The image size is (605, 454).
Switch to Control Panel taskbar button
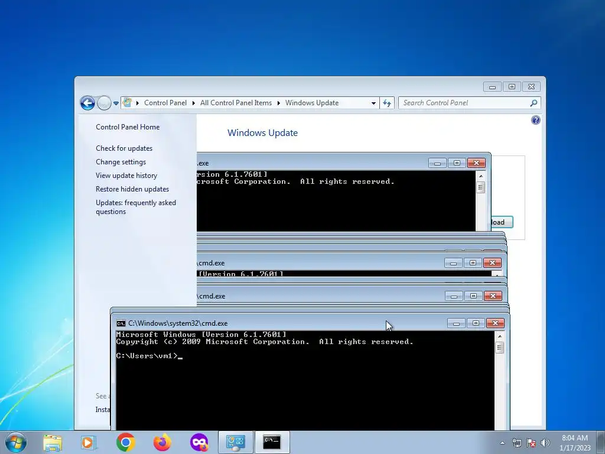pos(236,442)
